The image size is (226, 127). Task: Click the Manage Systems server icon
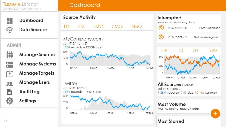click(x=10, y=64)
